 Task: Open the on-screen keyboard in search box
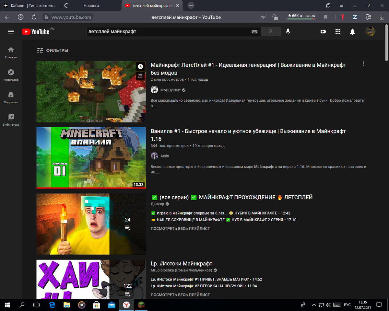254,31
